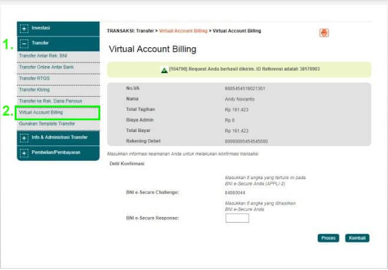Click the Investasi menu header label

coord(41,28)
